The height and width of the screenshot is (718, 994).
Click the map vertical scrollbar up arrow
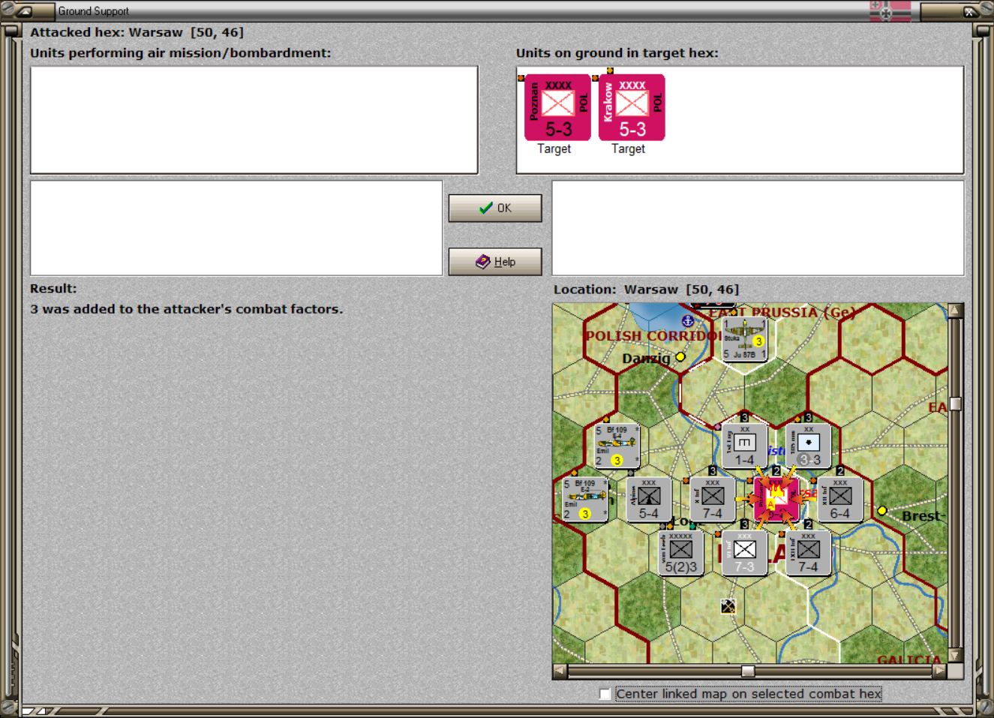[x=955, y=310]
